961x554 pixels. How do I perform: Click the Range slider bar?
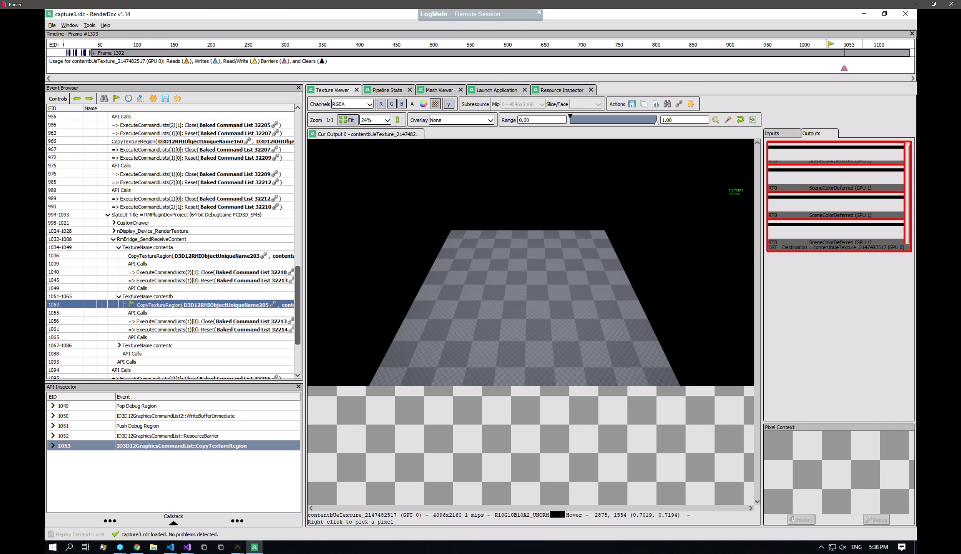click(613, 120)
